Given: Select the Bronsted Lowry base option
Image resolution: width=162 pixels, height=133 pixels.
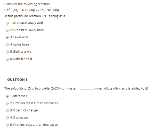Looking at the screenshot, I should pos(7,30).
